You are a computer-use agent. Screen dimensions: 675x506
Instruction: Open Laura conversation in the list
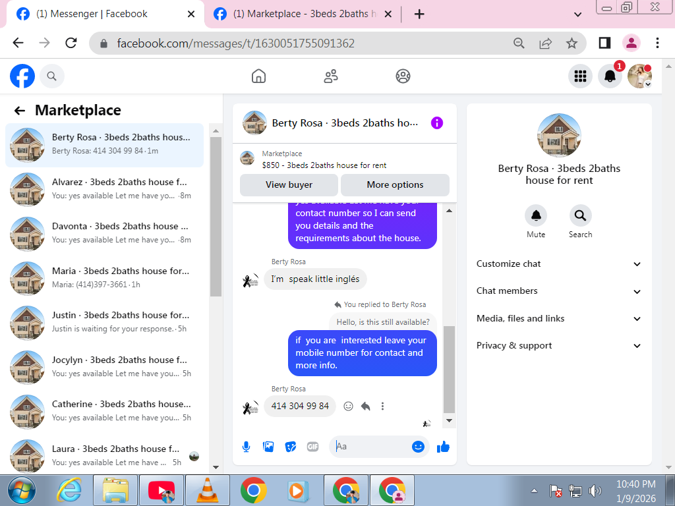click(x=104, y=456)
